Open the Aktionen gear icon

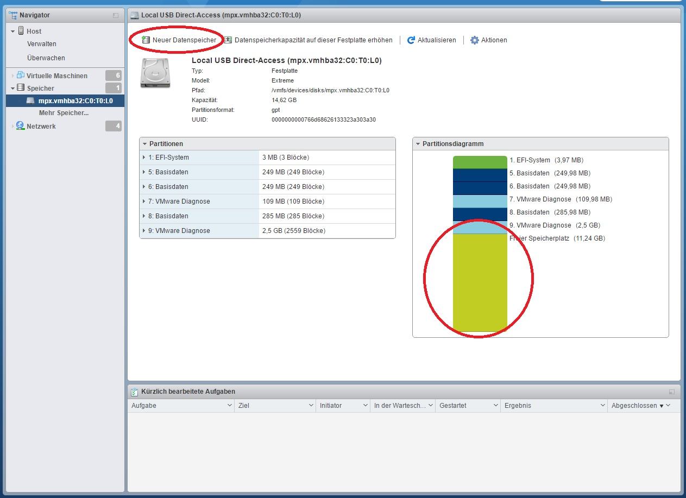[475, 40]
